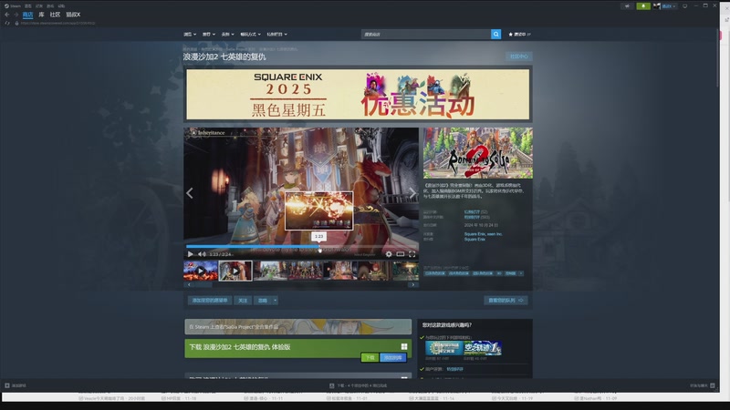Go to the previous media with left arrow
This screenshot has height=410, width=730.
(x=190, y=193)
